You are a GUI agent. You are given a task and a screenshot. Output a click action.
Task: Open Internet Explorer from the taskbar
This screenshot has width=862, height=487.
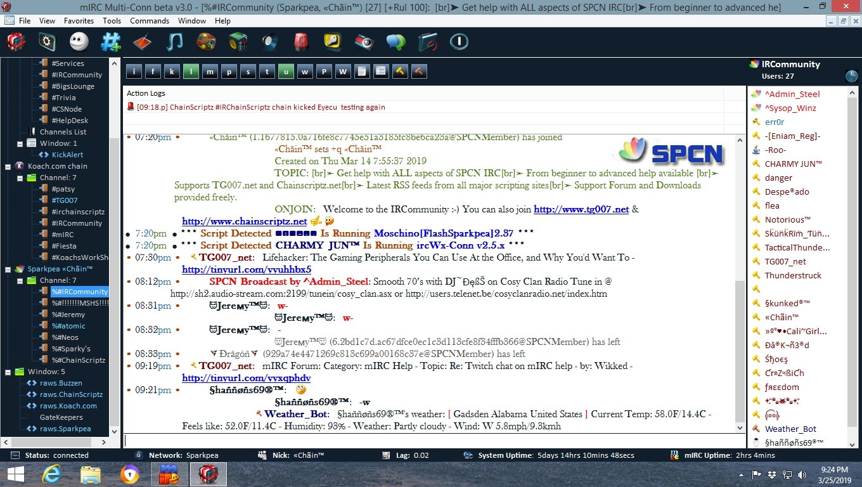(x=51, y=474)
